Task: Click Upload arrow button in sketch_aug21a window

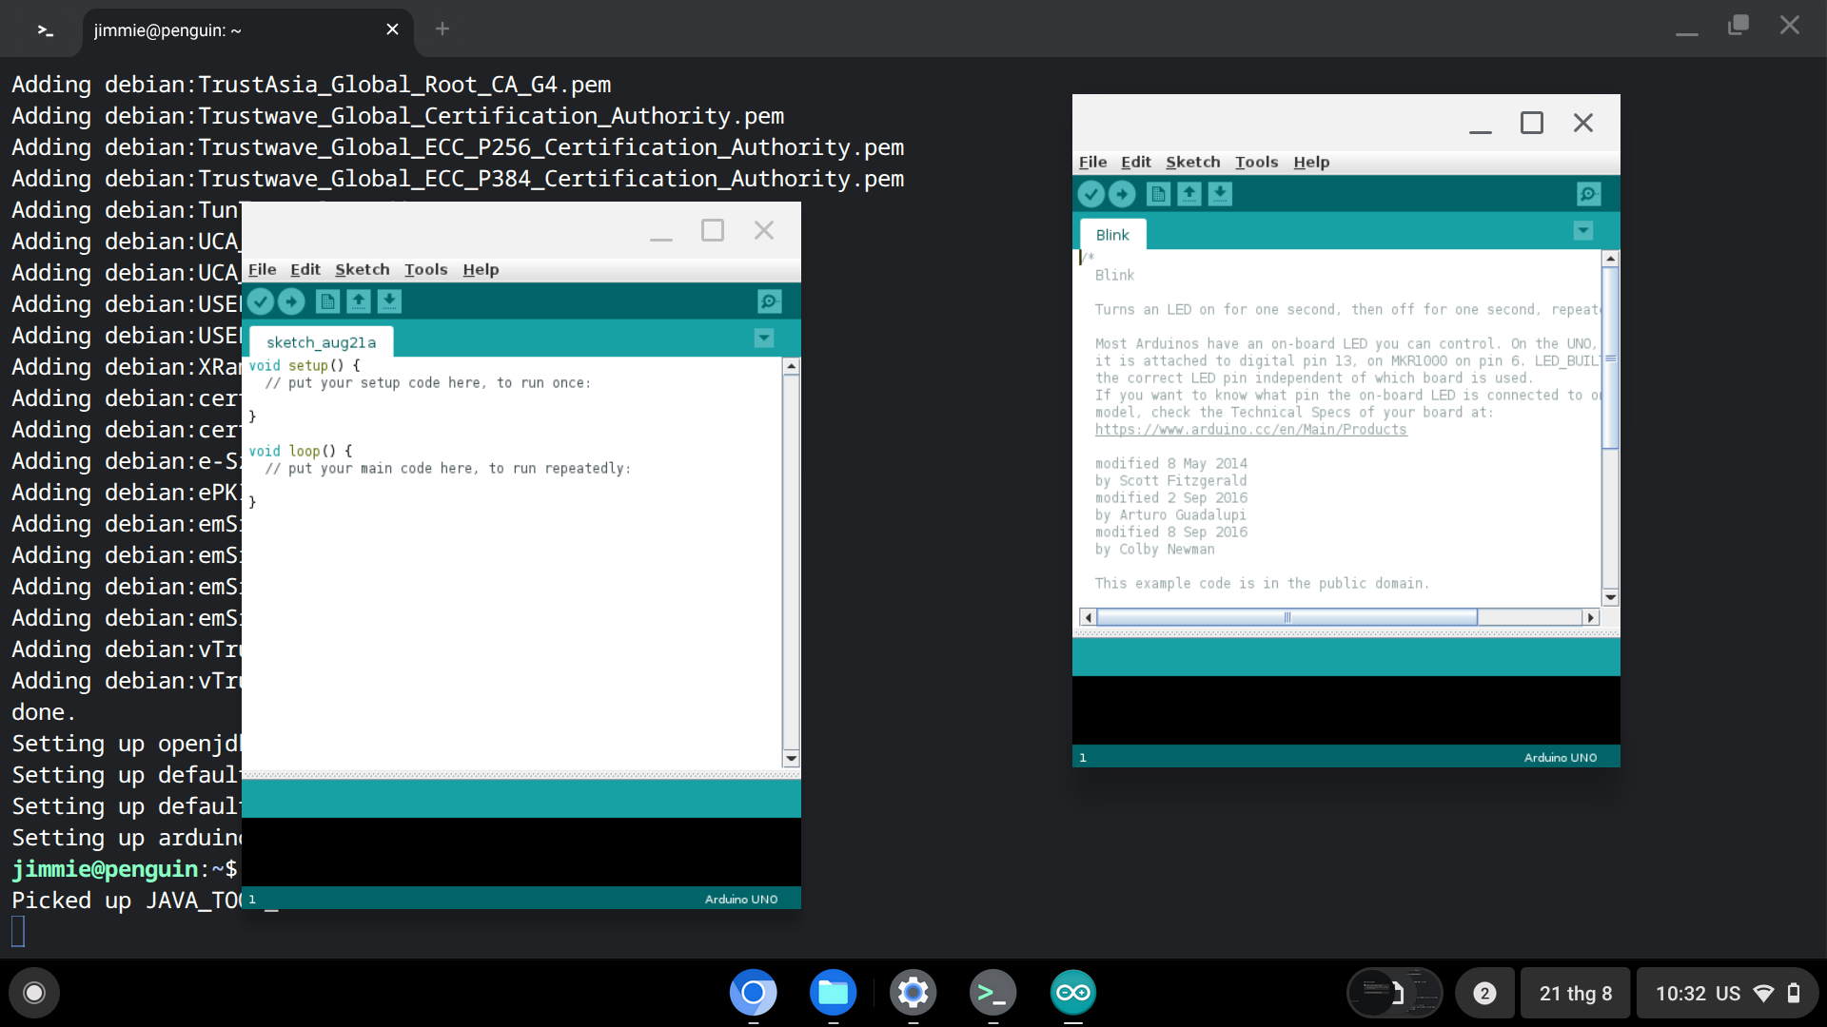Action: [x=291, y=301]
